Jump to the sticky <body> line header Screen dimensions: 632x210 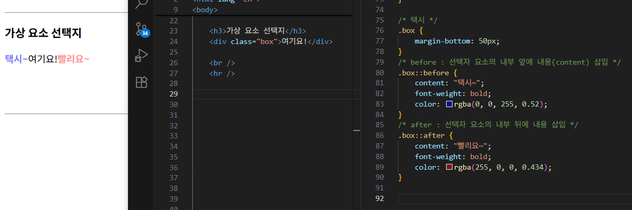click(205, 10)
